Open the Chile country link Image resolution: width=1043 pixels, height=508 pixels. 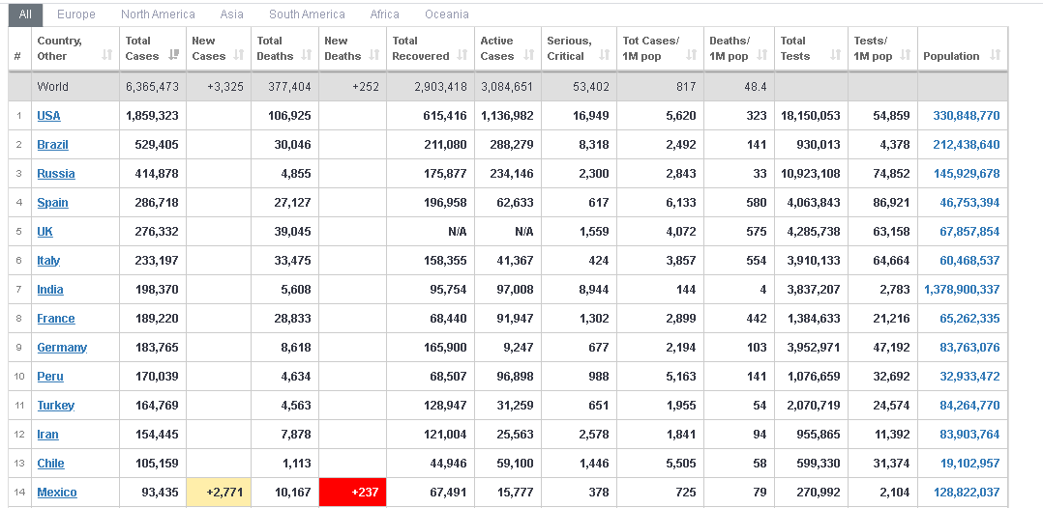tap(50, 464)
